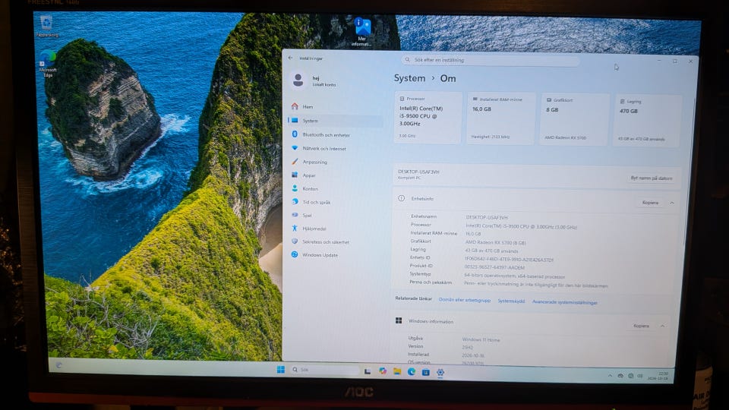
Task: Copy the Enhetsinfo details with Kopiera
Action: pos(650,203)
